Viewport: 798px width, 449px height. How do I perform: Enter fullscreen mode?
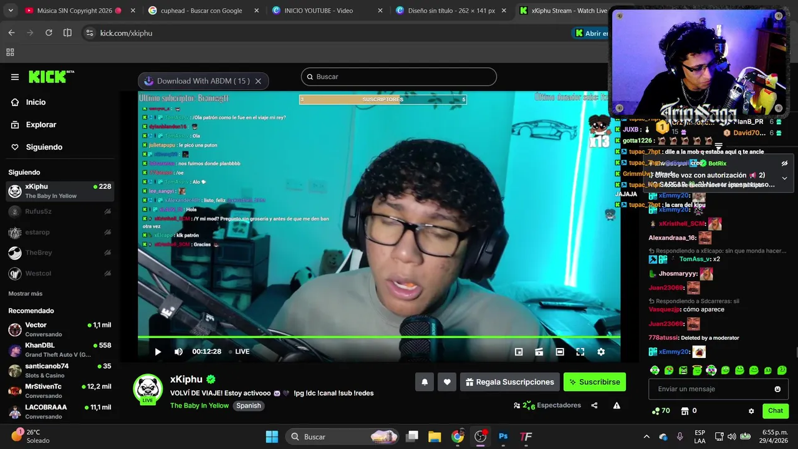[580, 352]
